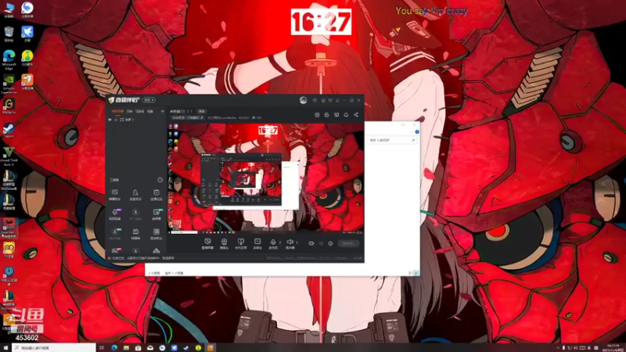The width and height of the screenshot is (626, 352).
Task: Toggle the eye icon on the source row
Action: (110, 120)
